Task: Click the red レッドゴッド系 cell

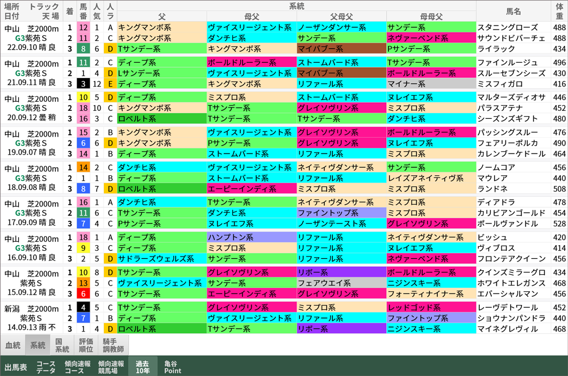Action: (x=431, y=308)
